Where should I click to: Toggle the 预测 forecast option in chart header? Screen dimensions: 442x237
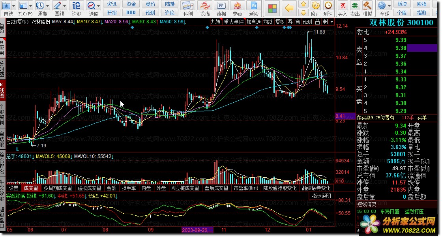[307, 22]
